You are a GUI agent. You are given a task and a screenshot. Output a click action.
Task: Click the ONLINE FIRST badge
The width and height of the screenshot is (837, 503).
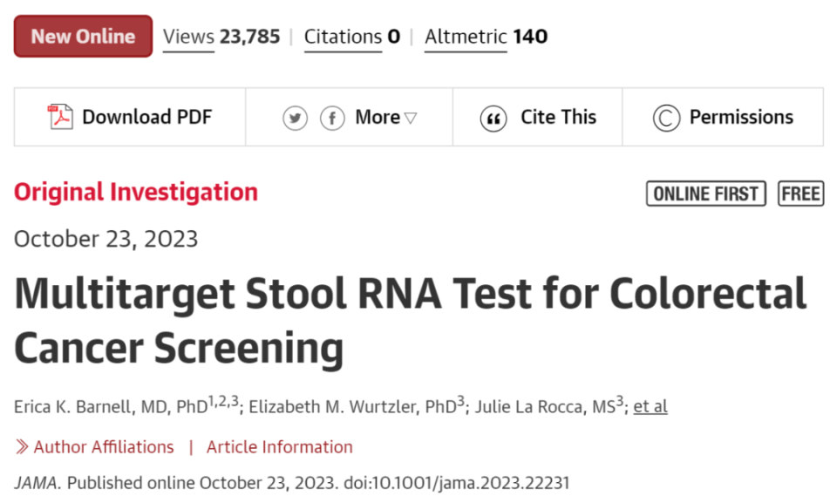point(705,194)
